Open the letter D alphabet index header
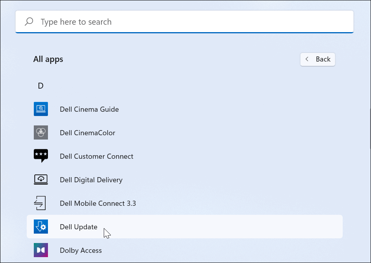Image resolution: width=371 pixels, height=263 pixels. point(40,86)
